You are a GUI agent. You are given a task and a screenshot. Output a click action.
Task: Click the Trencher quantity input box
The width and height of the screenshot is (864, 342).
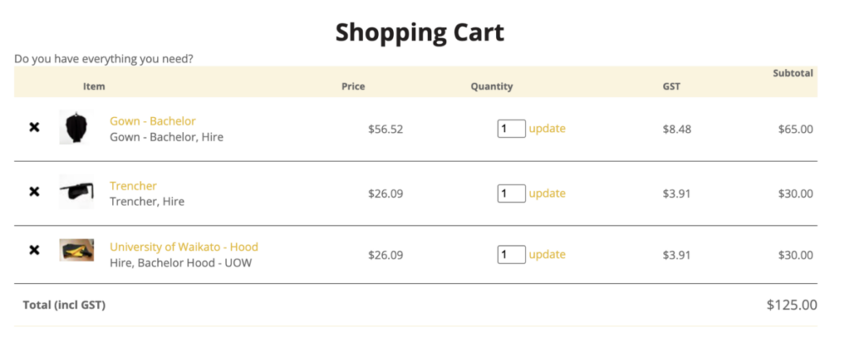511,194
